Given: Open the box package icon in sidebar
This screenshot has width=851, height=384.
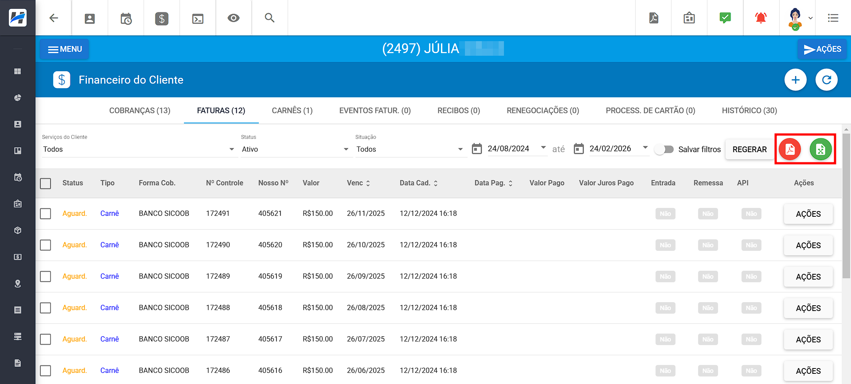Looking at the screenshot, I should pyautogui.click(x=18, y=230).
